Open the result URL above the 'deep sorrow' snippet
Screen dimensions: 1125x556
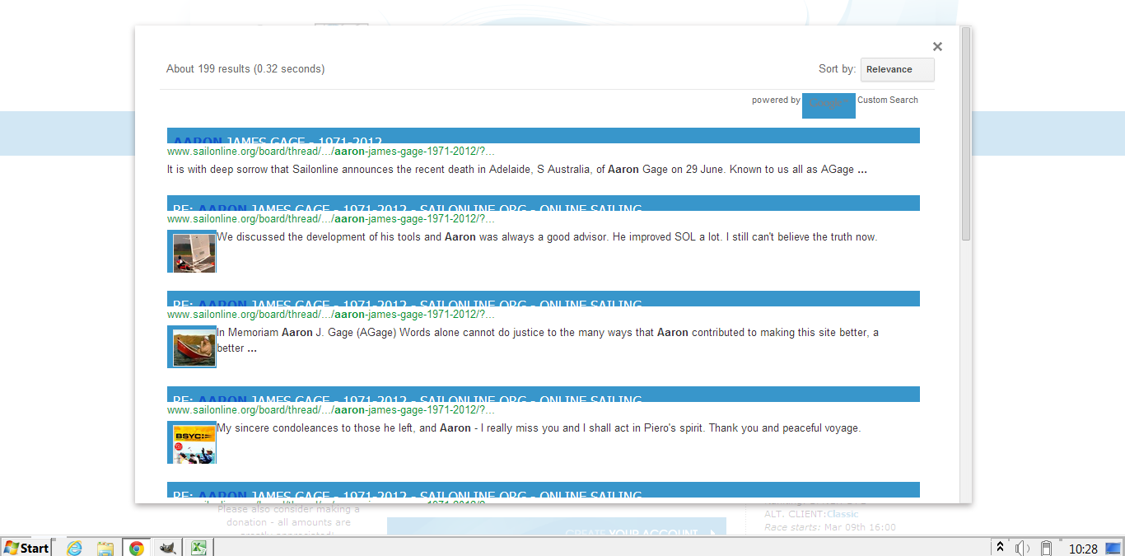coord(331,152)
